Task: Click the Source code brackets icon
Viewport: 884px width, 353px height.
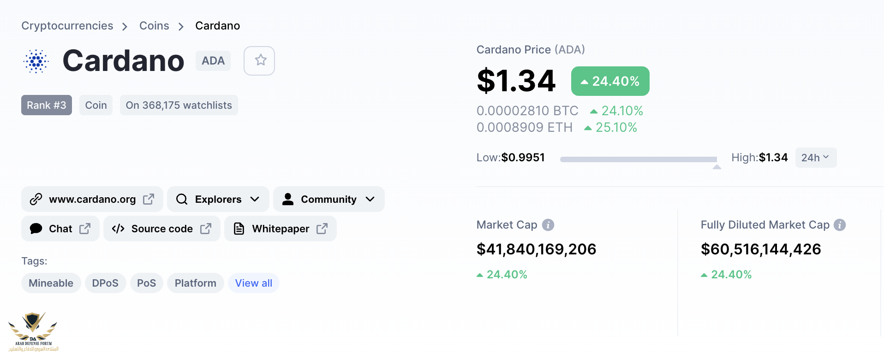Action: coord(118,229)
